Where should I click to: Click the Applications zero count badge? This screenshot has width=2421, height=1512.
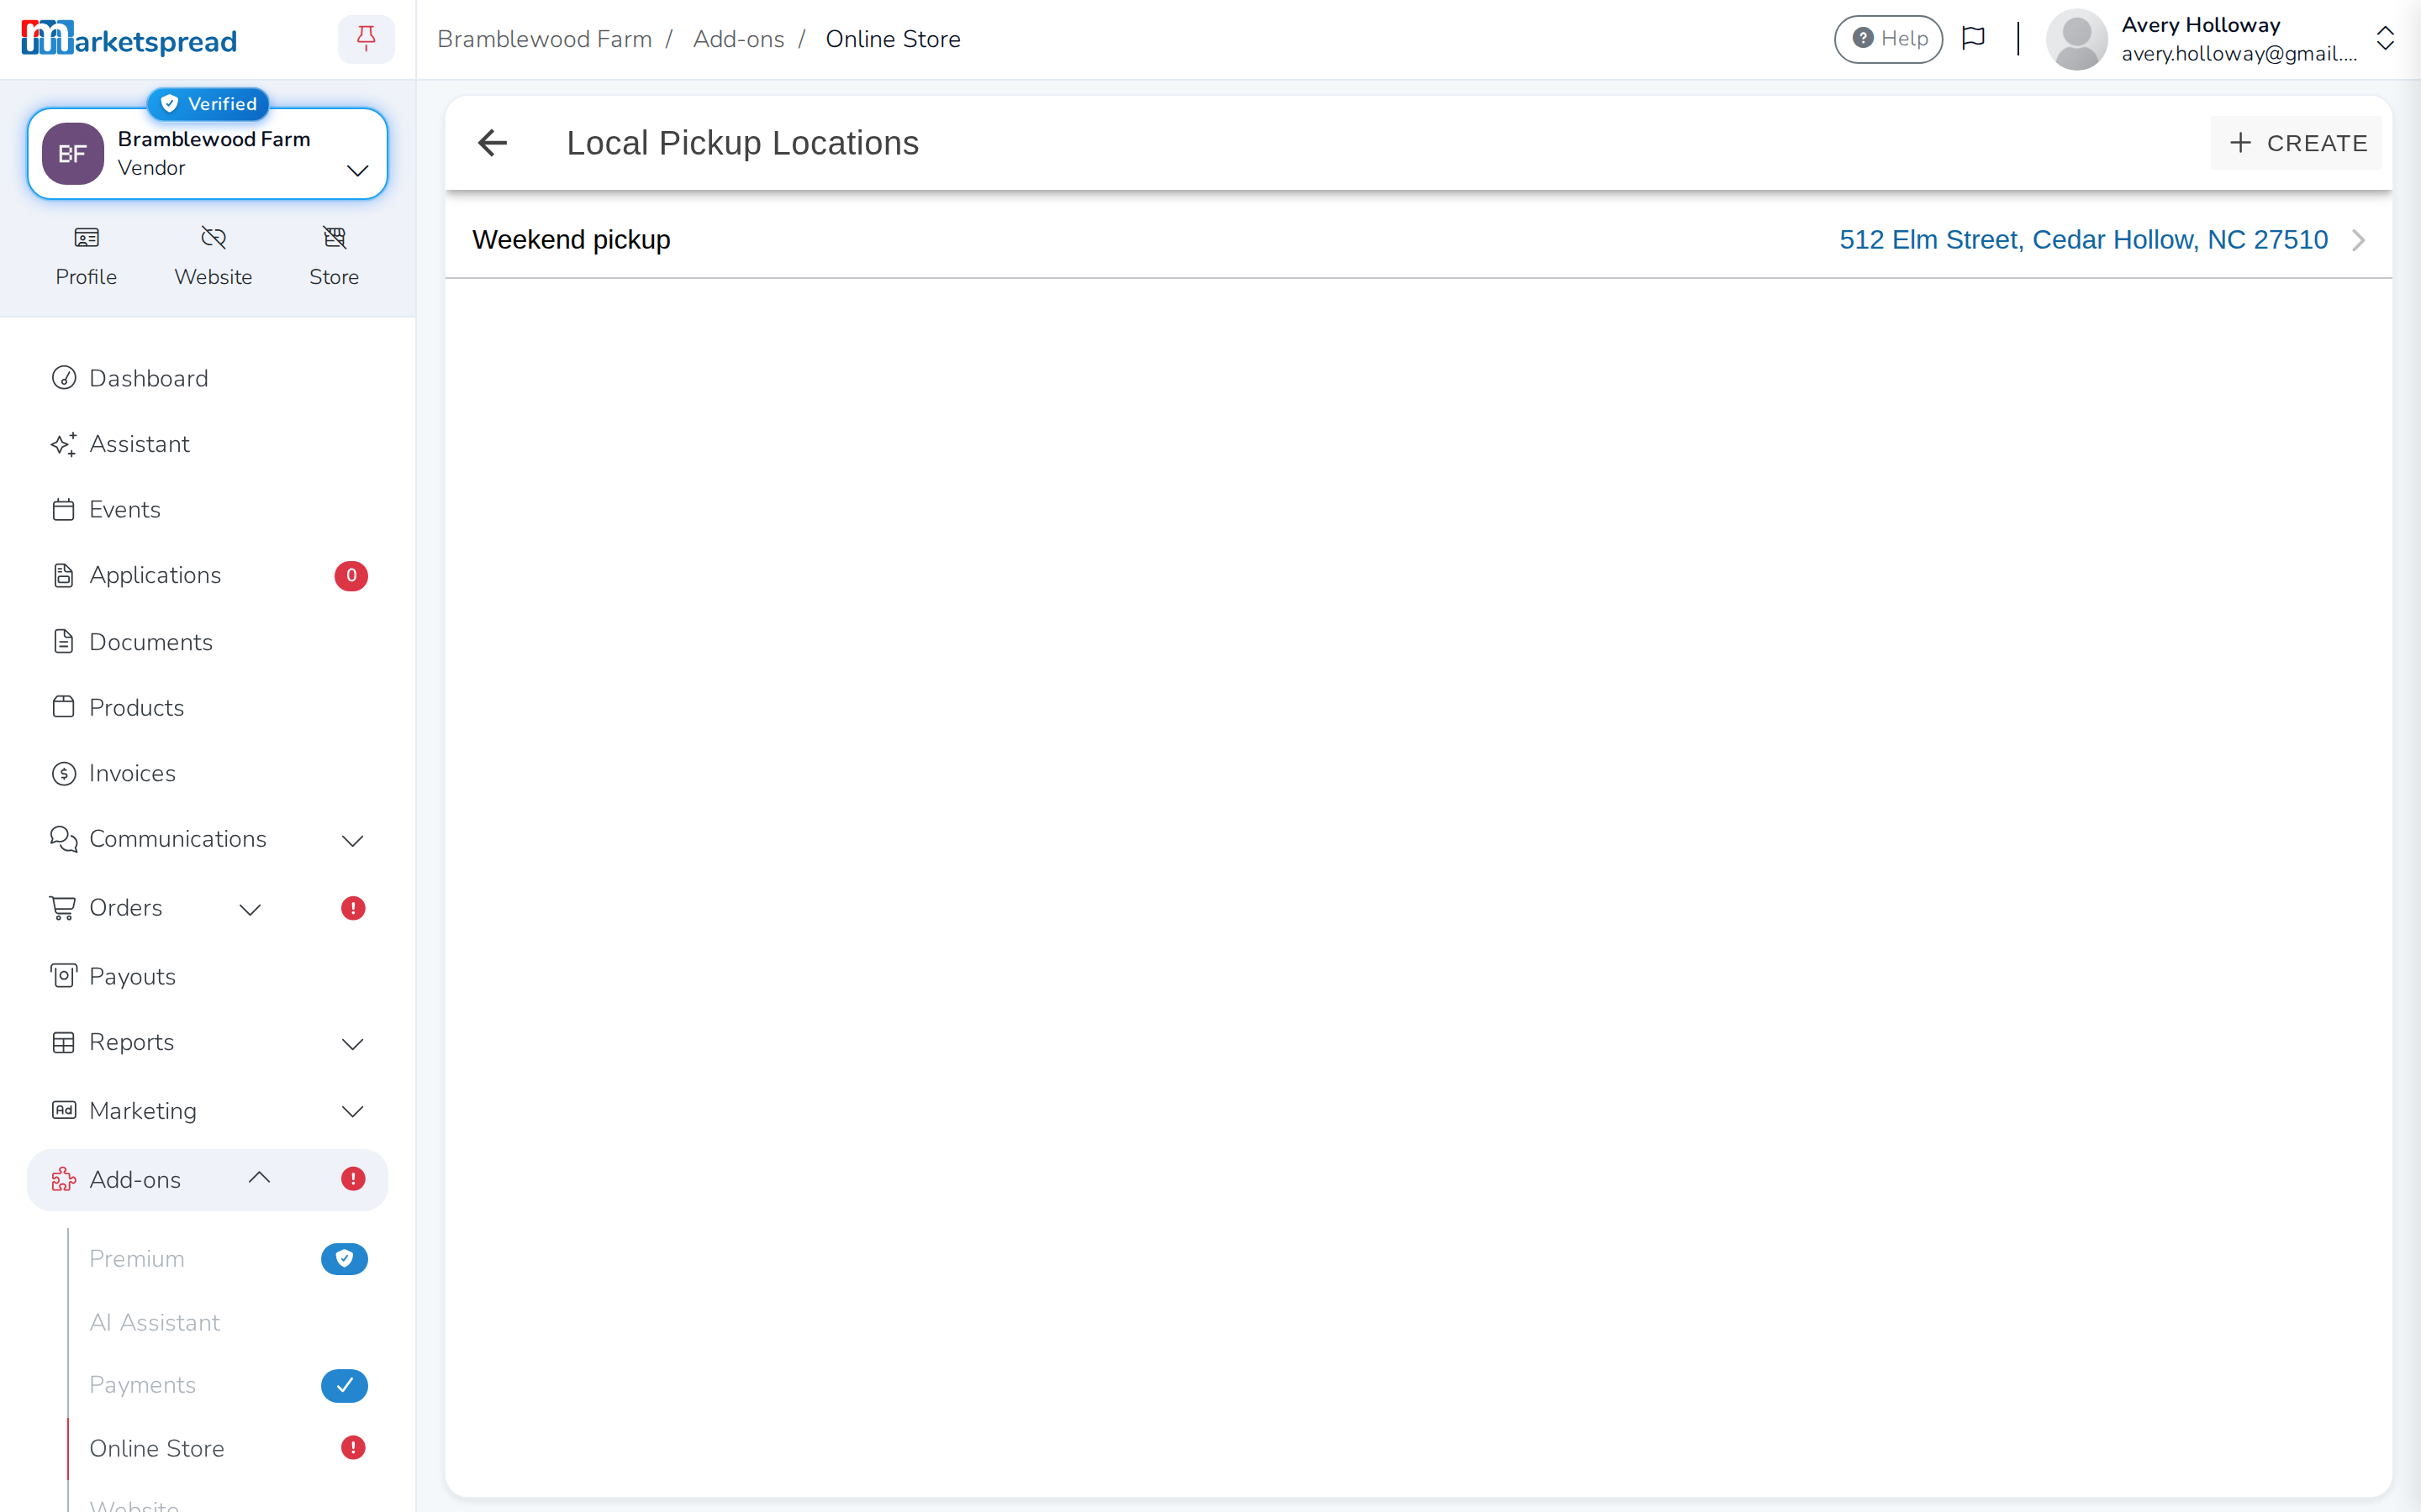pos(351,576)
